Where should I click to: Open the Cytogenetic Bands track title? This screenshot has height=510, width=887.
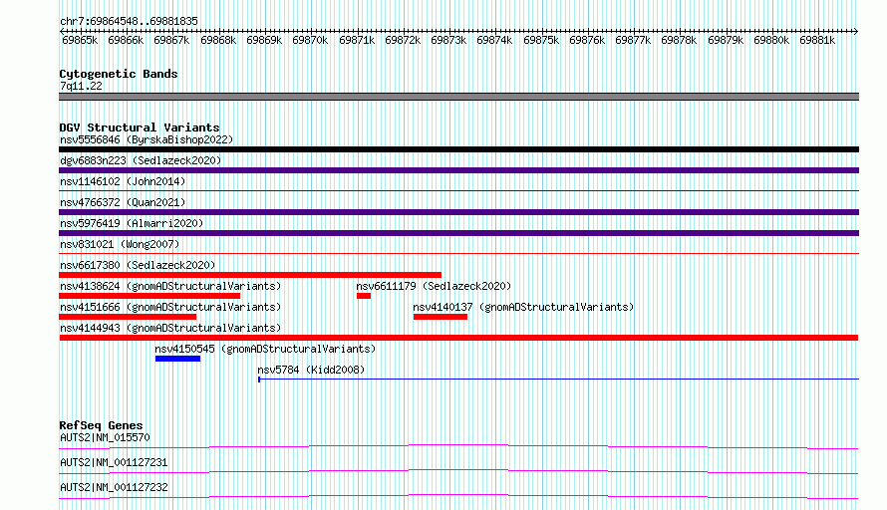119,74
